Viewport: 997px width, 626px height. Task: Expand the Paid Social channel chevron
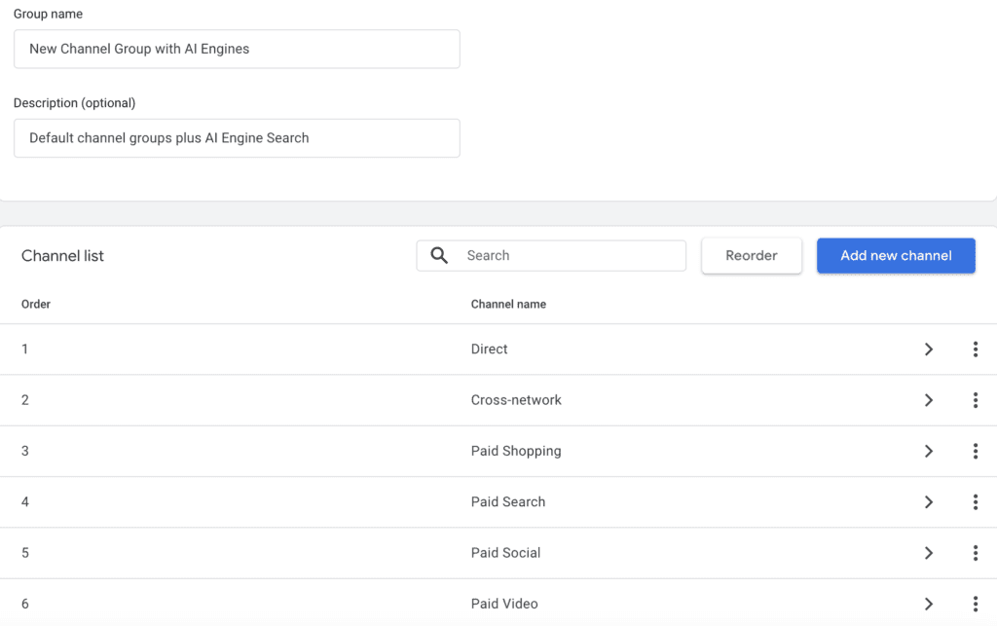point(929,553)
